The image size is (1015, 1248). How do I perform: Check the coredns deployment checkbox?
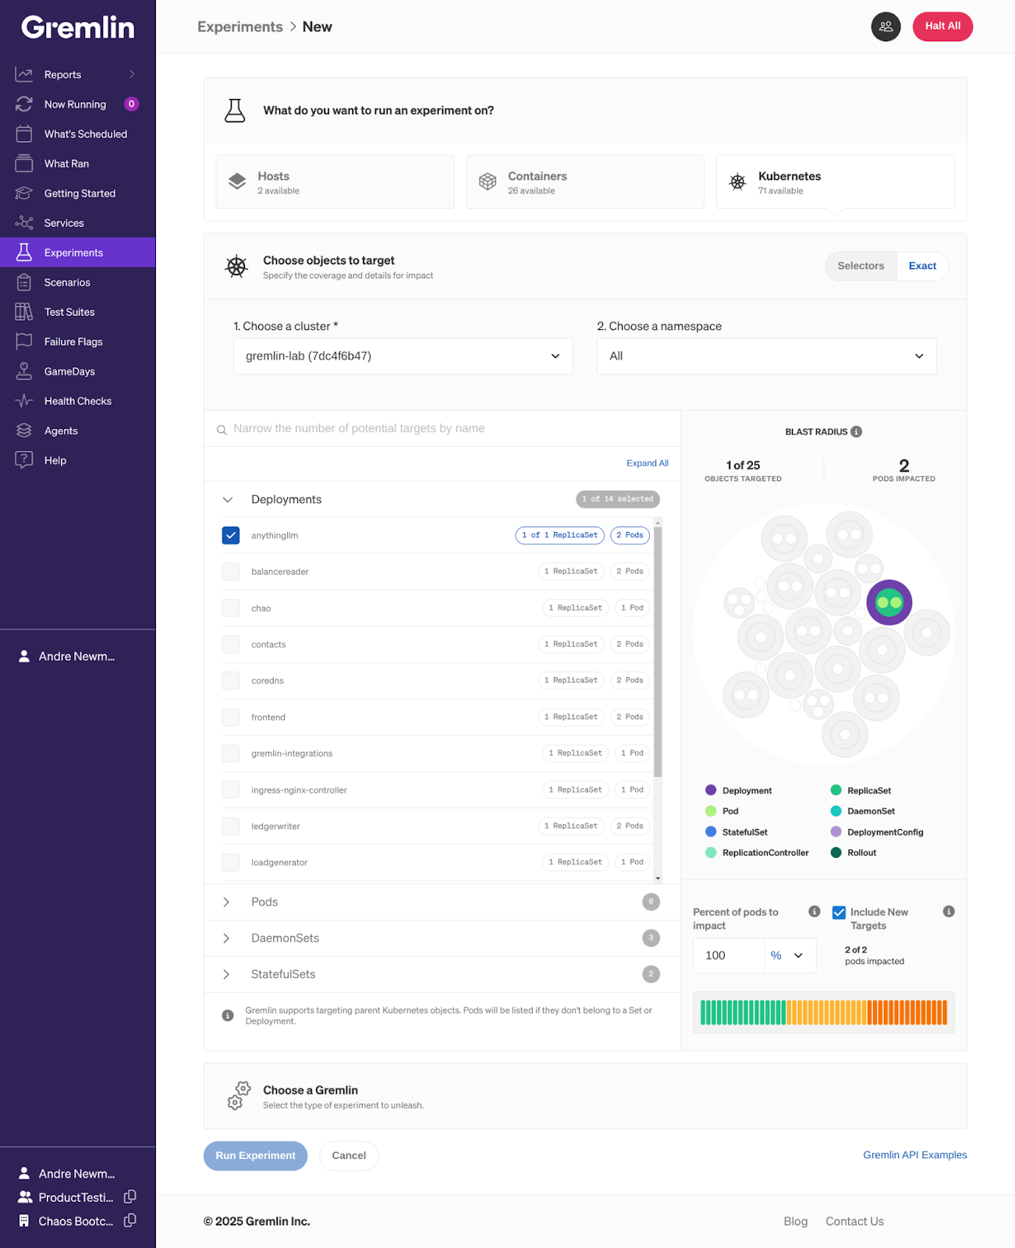(231, 680)
